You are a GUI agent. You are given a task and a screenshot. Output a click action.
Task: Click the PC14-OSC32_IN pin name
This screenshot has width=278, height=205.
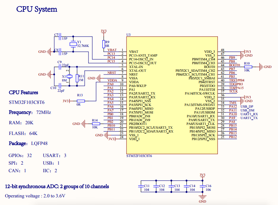(141, 59)
